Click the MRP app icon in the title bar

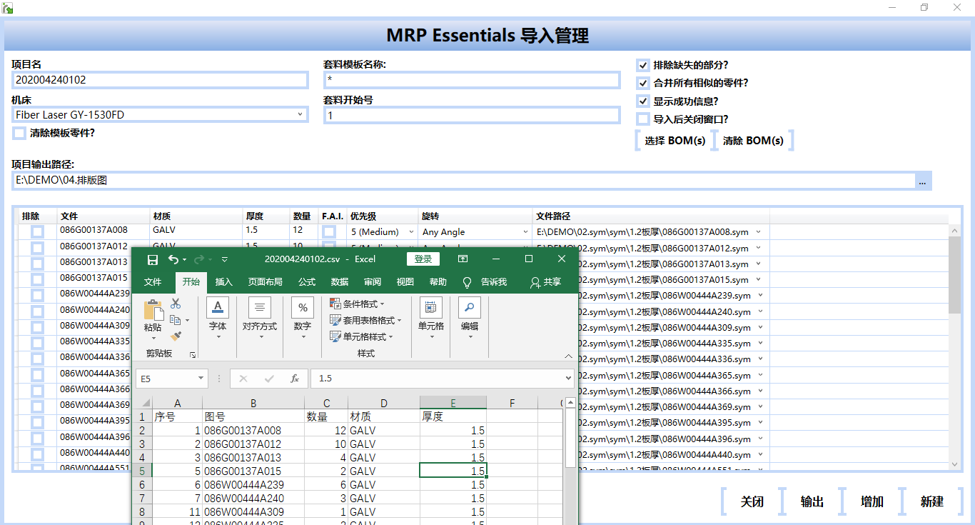click(x=7, y=7)
